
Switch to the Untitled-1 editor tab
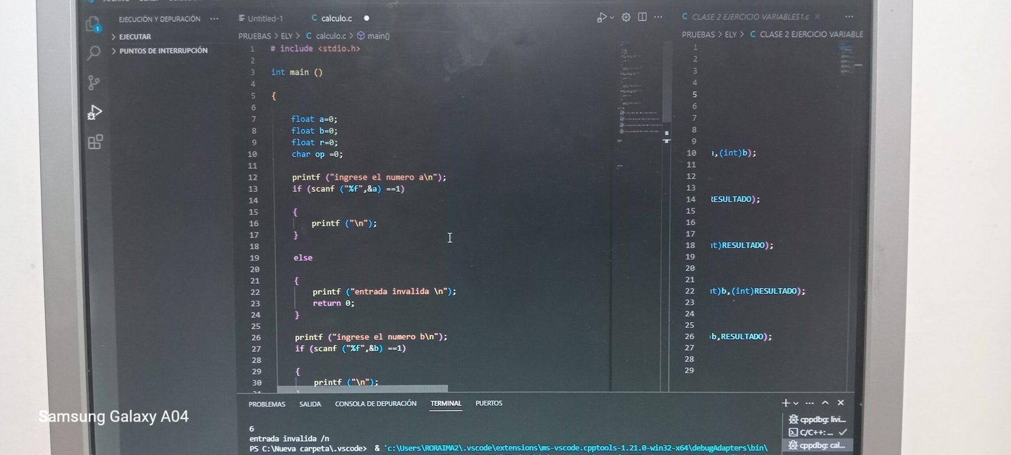pyautogui.click(x=264, y=18)
